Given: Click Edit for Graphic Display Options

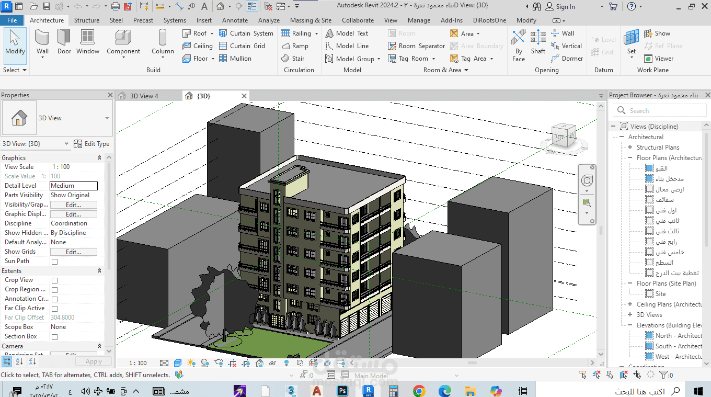Looking at the screenshot, I should click(x=73, y=214).
